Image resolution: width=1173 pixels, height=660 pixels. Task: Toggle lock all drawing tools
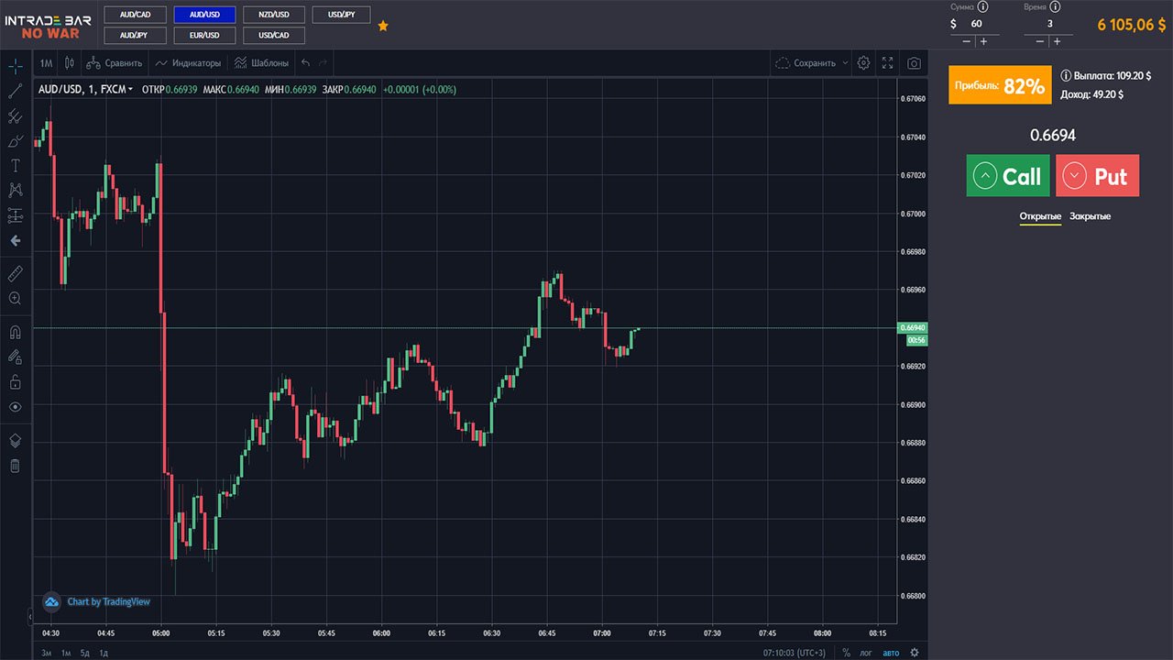tap(15, 381)
